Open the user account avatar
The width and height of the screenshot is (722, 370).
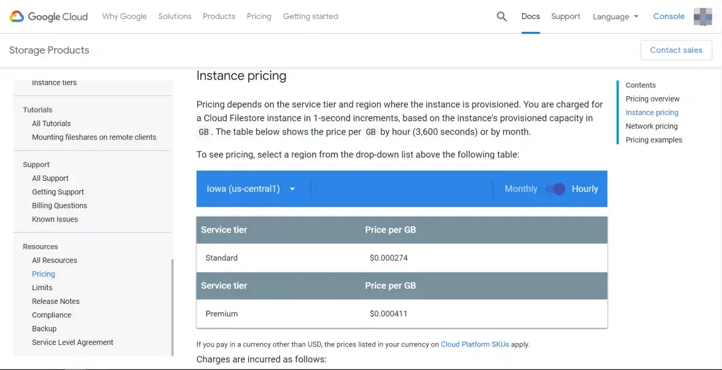[703, 17]
